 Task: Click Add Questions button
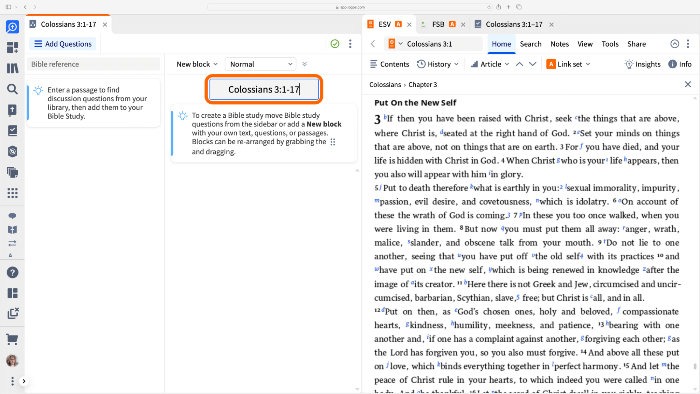63,44
